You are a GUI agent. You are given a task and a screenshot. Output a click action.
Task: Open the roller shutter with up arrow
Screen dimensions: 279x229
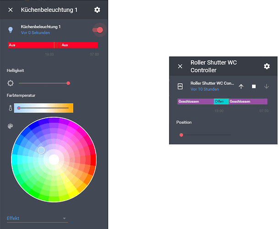241,87
